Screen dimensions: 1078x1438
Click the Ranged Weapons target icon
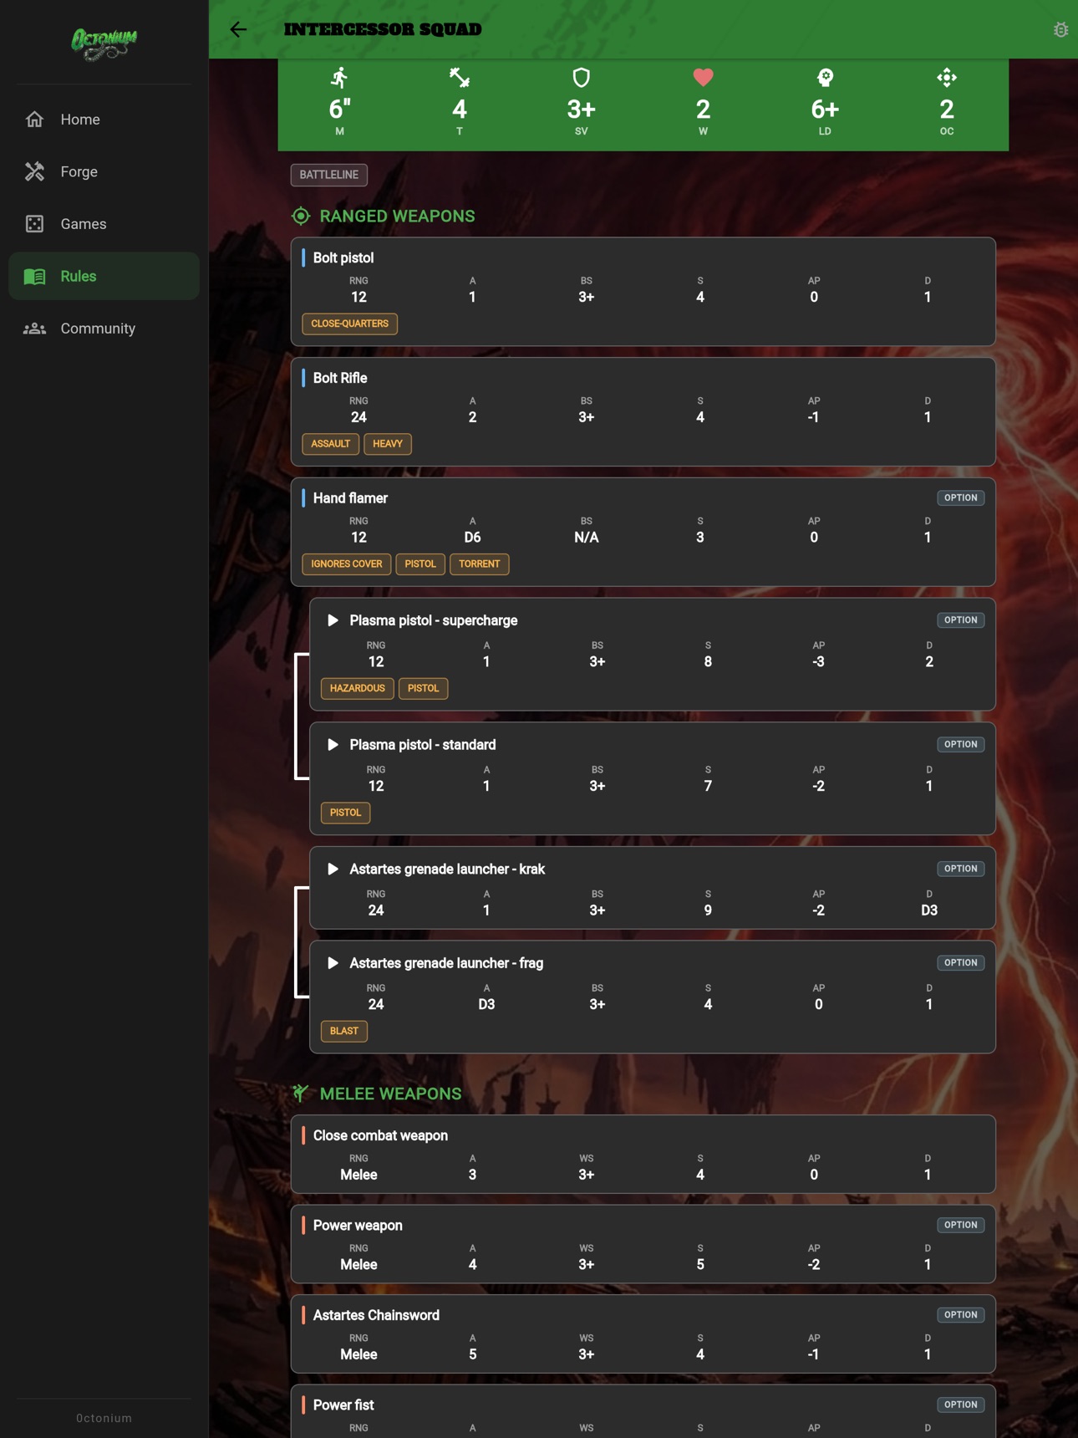301,217
